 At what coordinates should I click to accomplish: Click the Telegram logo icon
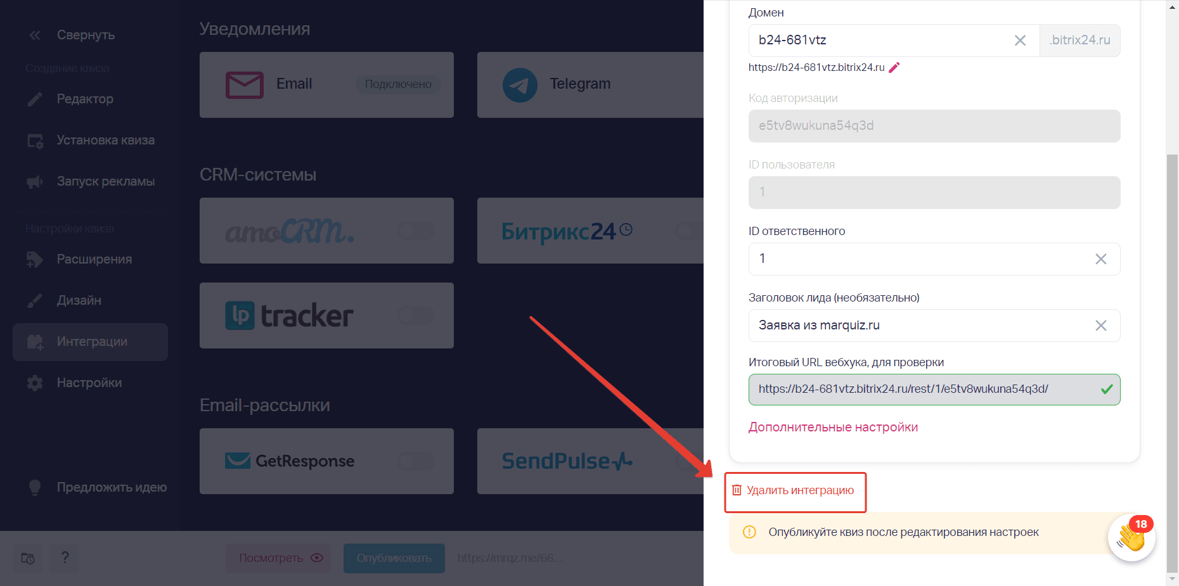pos(520,85)
